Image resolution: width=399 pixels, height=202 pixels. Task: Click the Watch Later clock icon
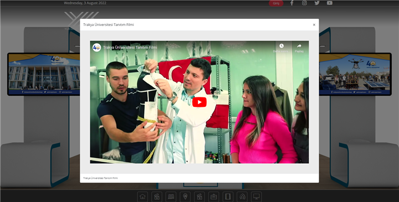pyautogui.click(x=281, y=46)
